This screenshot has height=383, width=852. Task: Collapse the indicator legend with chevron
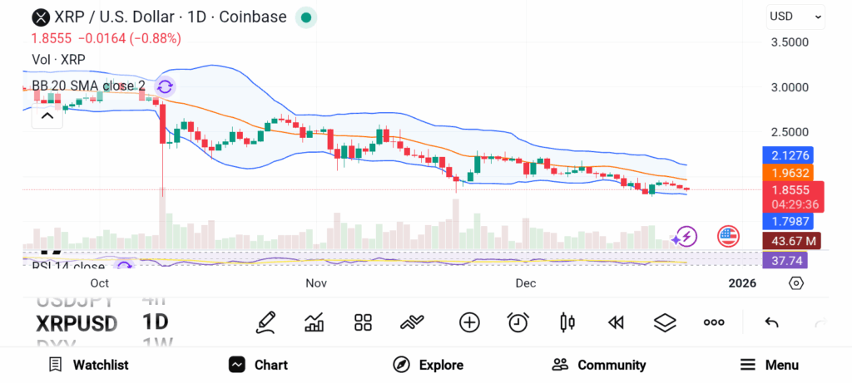(47, 116)
